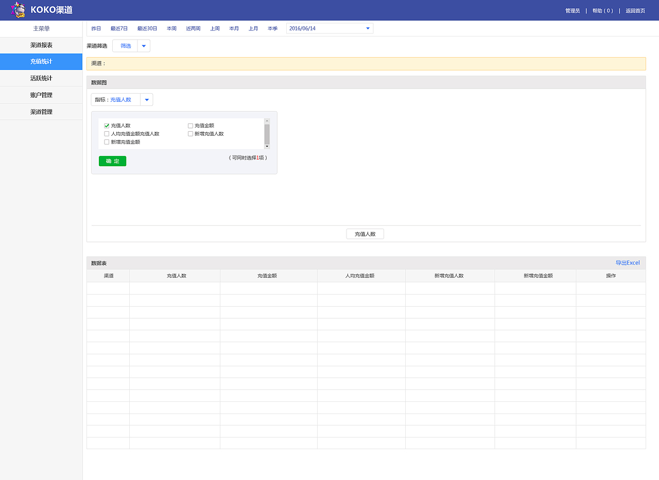Viewport: 659px width, 480px height.
Task: Click the 操作 column header
Action: click(x=611, y=276)
